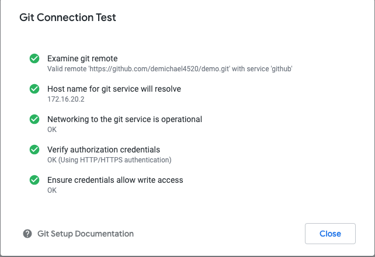Click check icon next to Host name resolve
This screenshot has width=375, height=257.
pyautogui.click(x=34, y=89)
